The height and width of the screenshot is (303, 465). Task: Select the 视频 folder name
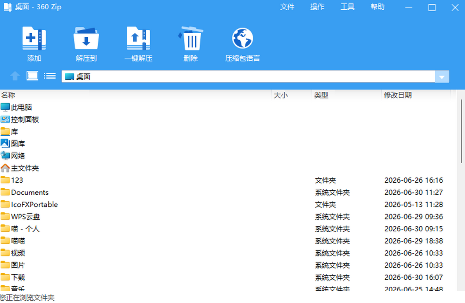coord(18,253)
